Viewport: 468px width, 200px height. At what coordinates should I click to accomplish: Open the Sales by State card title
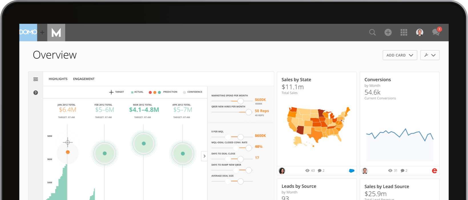tap(296, 80)
